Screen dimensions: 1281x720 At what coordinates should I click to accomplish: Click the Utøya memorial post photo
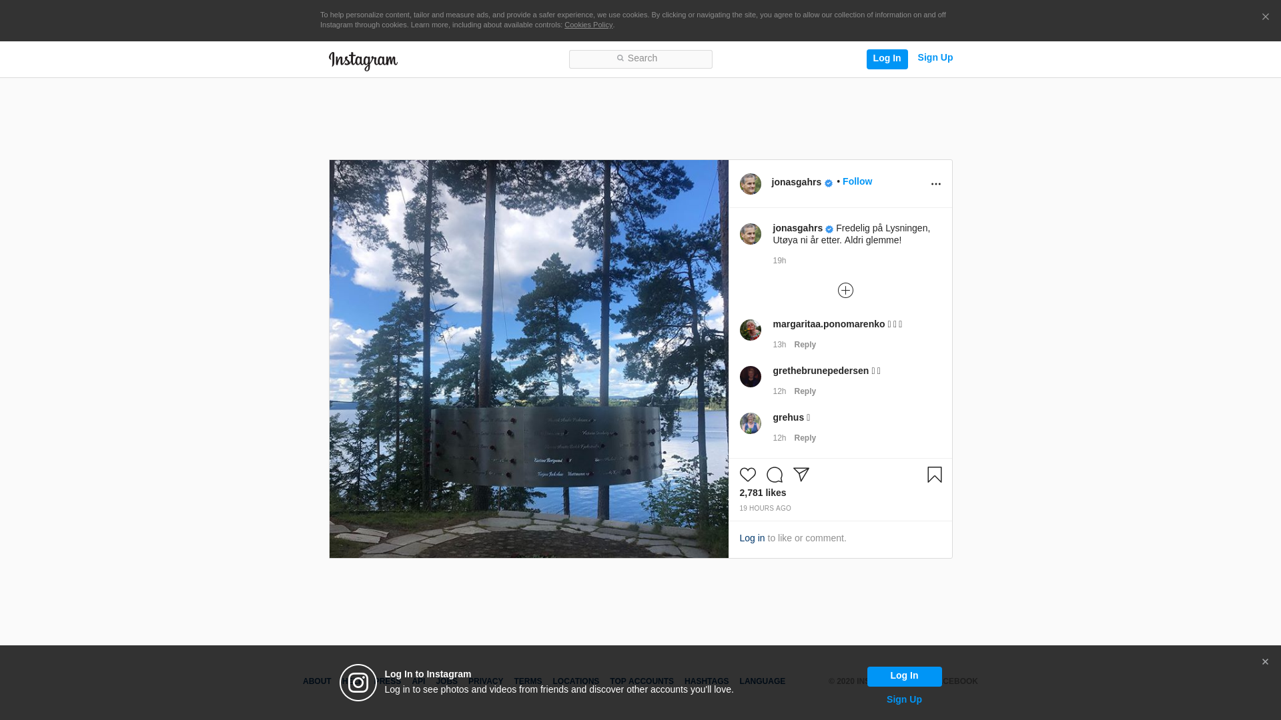tap(529, 359)
